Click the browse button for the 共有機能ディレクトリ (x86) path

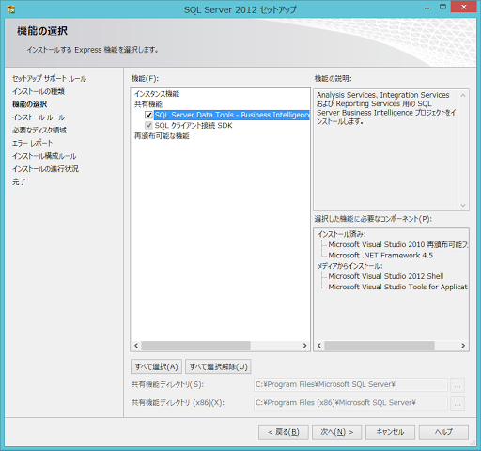coord(458,403)
